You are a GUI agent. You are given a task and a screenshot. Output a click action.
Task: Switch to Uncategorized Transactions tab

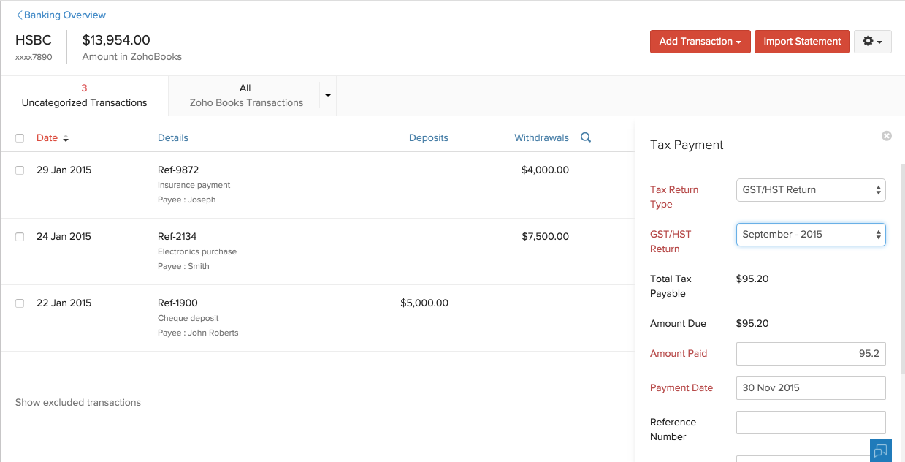pyautogui.click(x=84, y=96)
